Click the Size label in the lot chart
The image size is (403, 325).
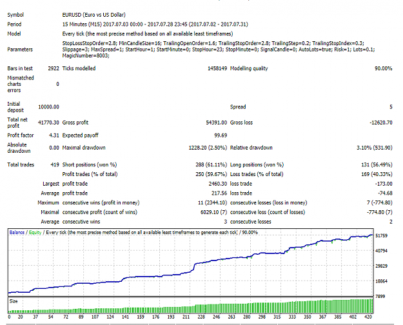point(14,301)
